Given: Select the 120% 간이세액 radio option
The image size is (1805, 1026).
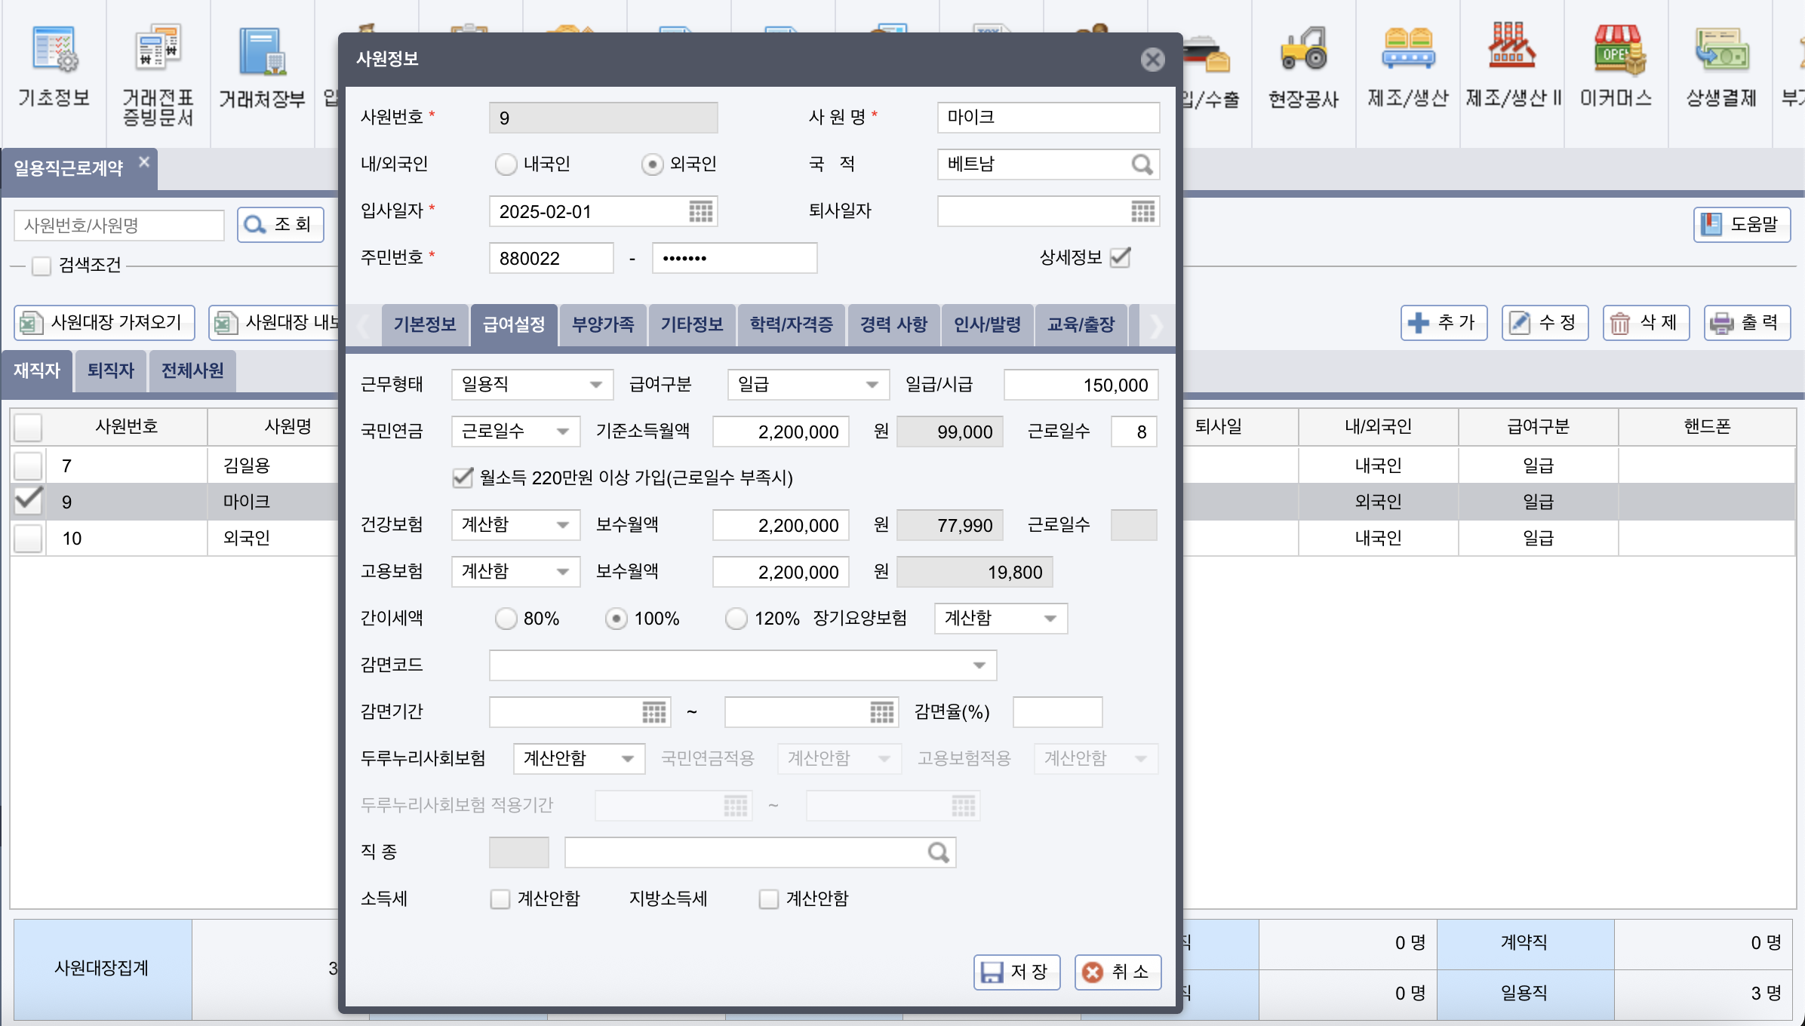Looking at the screenshot, I should tap(736, 619).
